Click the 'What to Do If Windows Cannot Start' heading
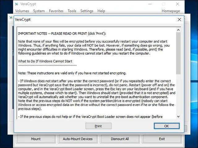This screenshot has height=148, width=198. click(x=45, y=61)
